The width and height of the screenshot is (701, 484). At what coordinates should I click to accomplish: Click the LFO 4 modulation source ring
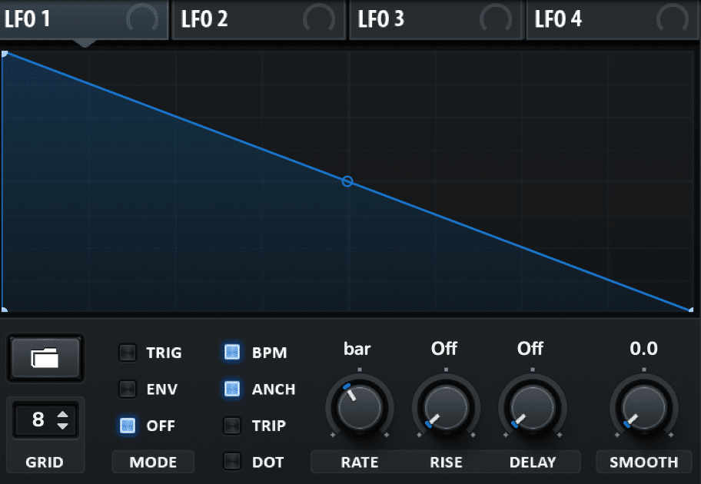pyautogui.click(x=673, y=20)
